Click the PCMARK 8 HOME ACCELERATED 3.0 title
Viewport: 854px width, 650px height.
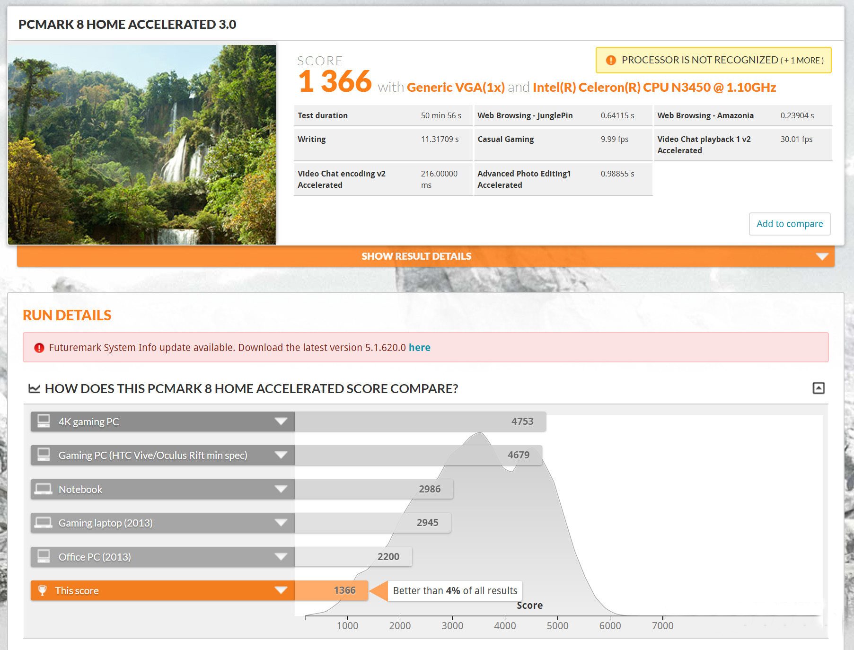pyautogui.click(x=127, y=24)
